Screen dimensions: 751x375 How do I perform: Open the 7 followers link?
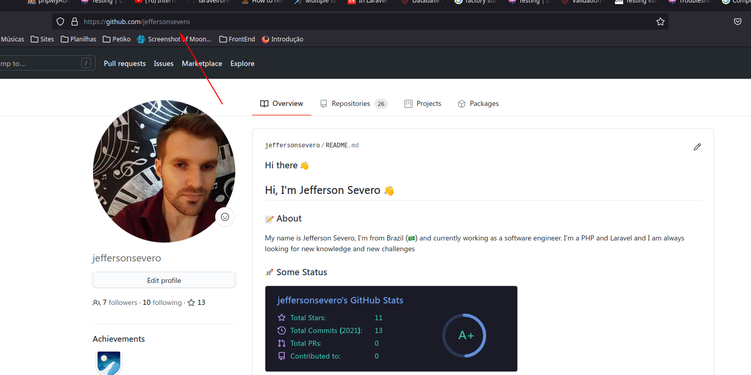115,302
